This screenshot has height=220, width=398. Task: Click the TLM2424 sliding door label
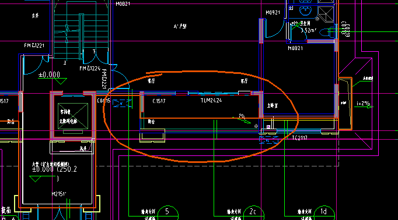pyautogui.click(x=211, y=101)
